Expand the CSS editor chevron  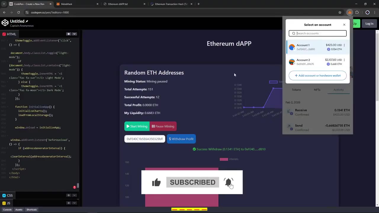pyautogui.click(x=75, y=195)
